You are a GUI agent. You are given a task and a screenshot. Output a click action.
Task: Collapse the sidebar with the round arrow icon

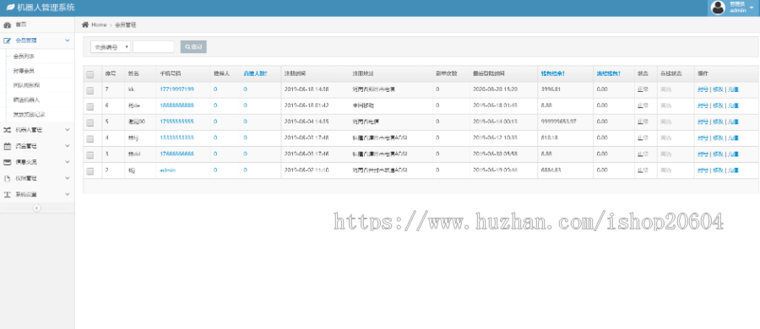coord(36,208)
